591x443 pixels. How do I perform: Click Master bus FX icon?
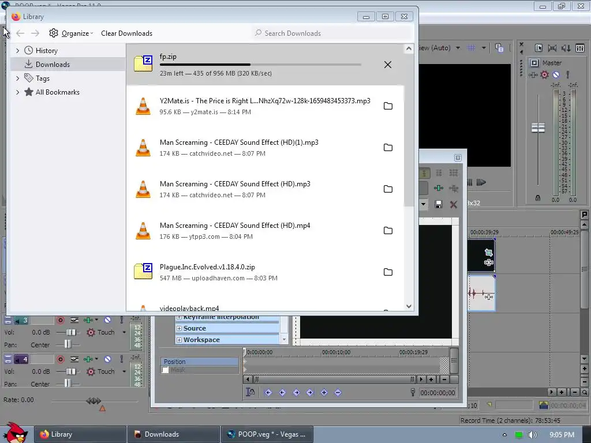point(533,74)
